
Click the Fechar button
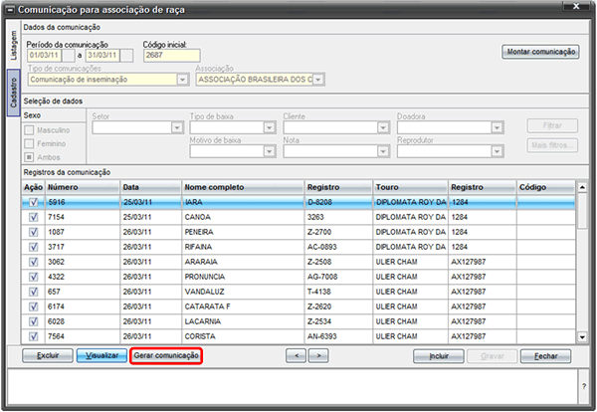545,356
